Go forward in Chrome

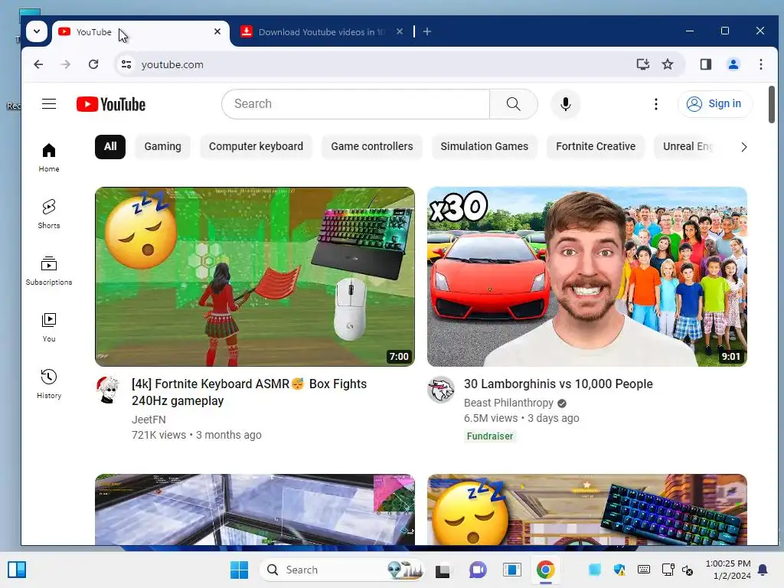[x=66, y=64]
